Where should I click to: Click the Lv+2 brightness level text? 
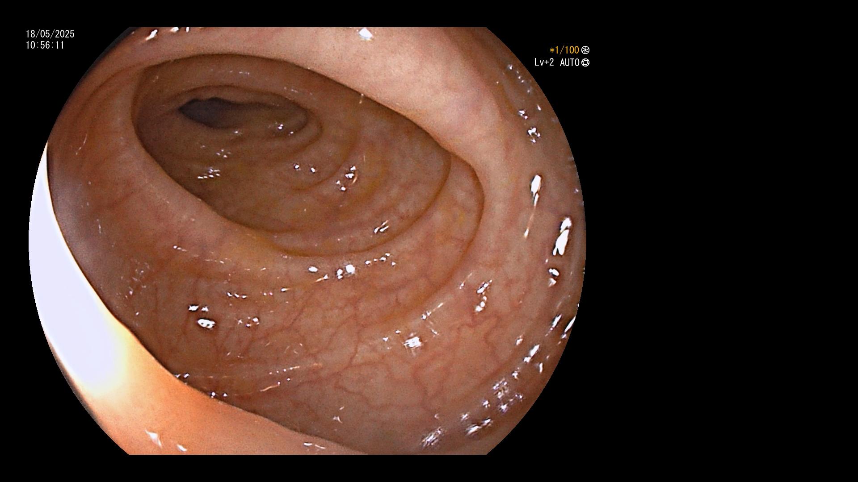544,62
